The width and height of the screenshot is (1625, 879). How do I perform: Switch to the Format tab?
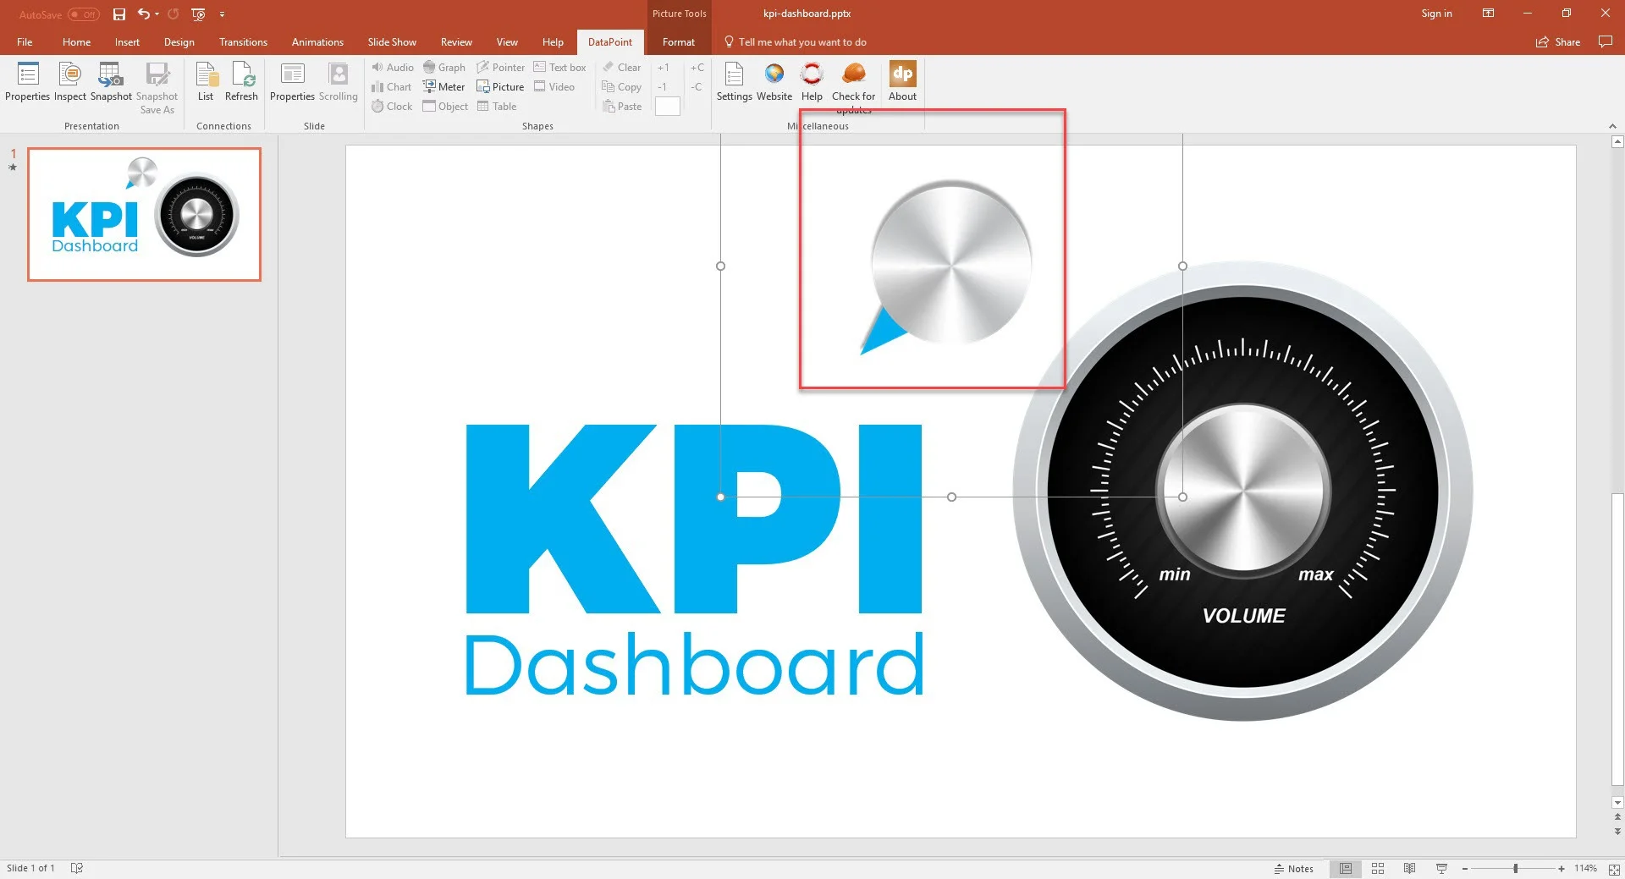(x=678, y=42)
